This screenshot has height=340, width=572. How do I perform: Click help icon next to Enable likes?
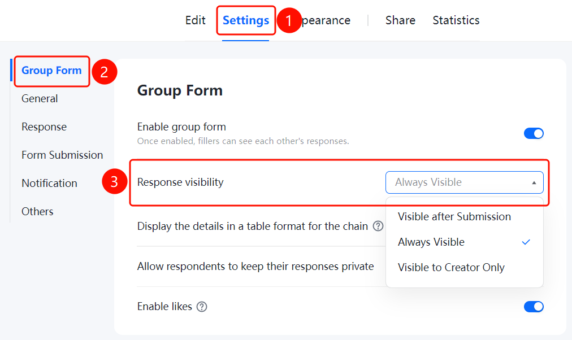[202, 307]
